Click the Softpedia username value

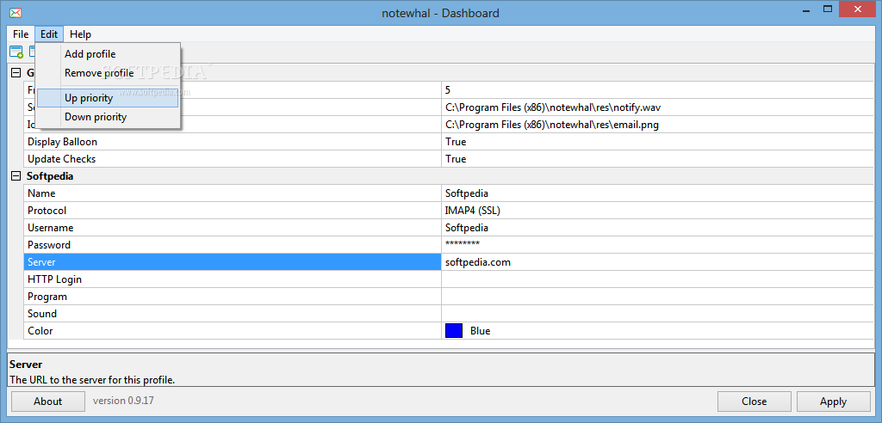(x=657, y=228)
